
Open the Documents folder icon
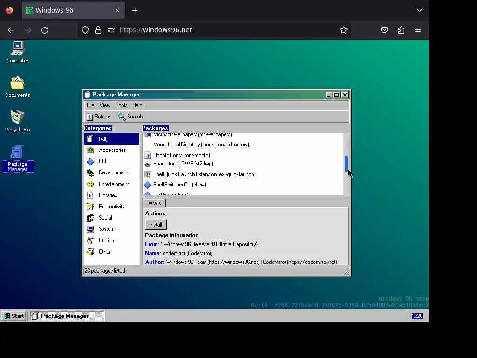(17, 86)
